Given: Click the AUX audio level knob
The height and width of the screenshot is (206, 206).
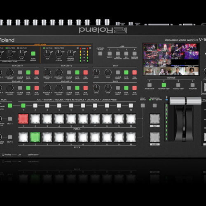Looking at the screenshot, I should pyautogui.click(x=47, y=54).
